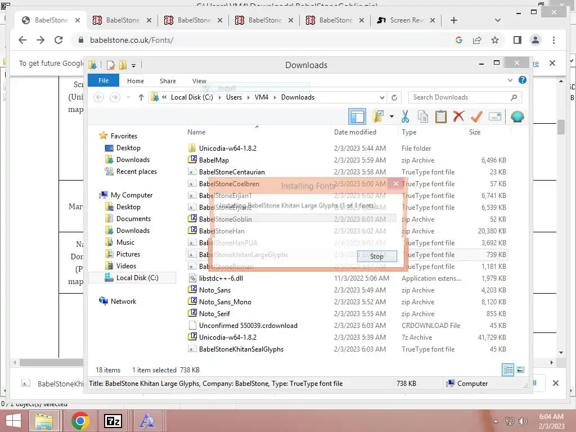This screenshot has width=576, height=432.
Task: Select Desktop under Favorites
Action: (128, 148)
